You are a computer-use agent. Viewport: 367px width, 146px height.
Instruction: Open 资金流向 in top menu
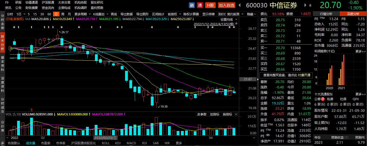click(x=48, y=8)
